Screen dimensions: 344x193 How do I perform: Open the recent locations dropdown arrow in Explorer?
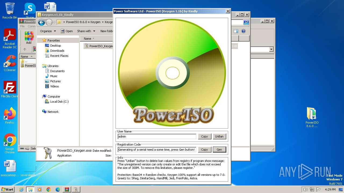coord(54,22)
